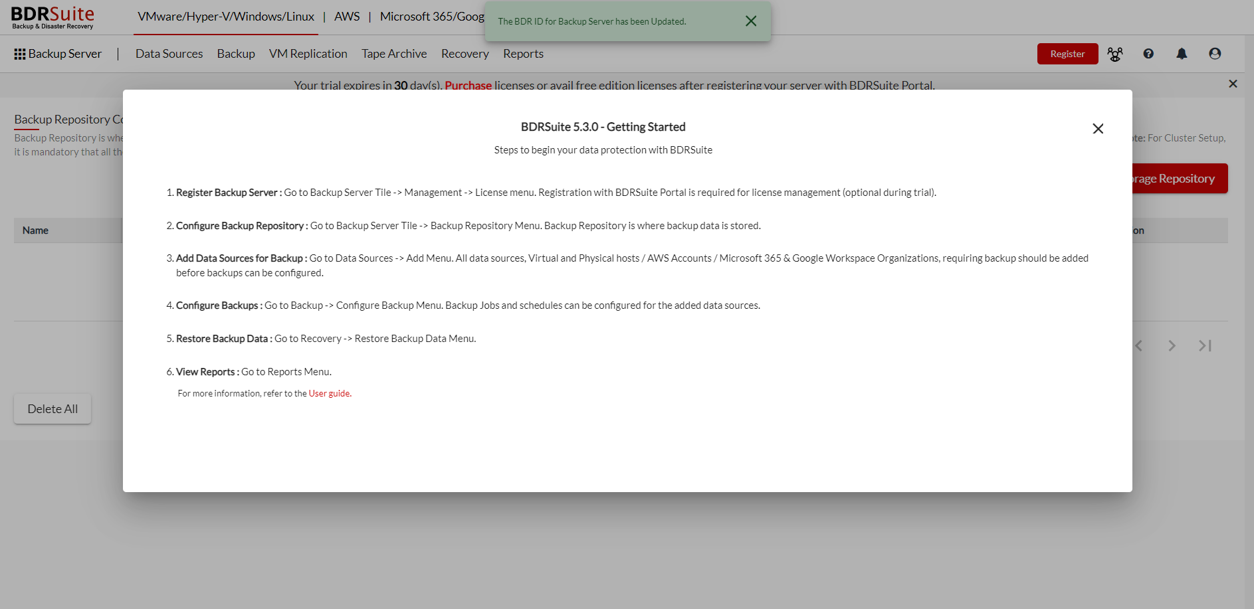Open the Data Sources menu
The height and width of the screenshot is (609, 1254).
point(169,54)
